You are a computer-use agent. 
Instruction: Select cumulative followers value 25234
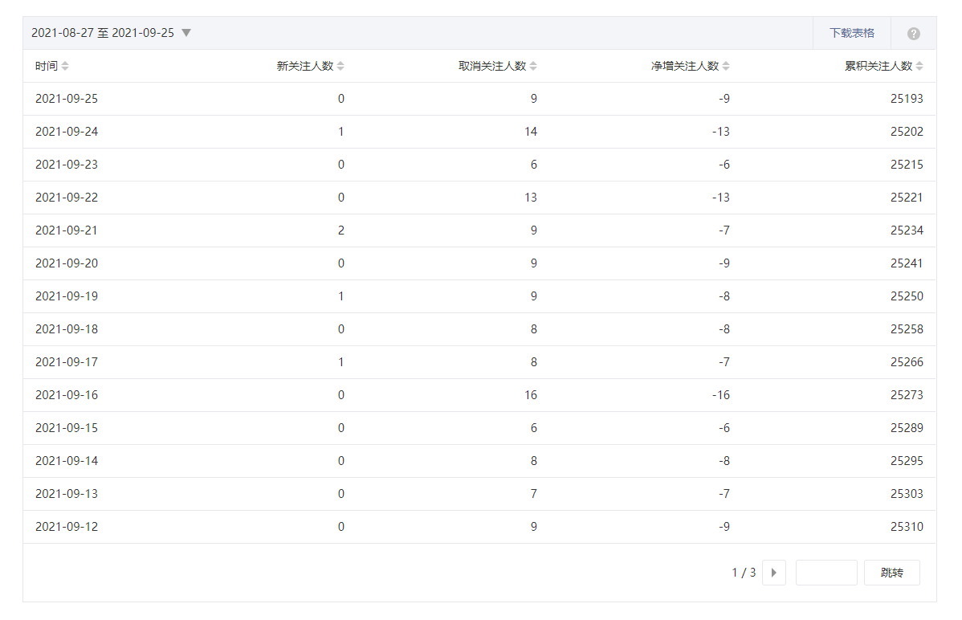tap(907, 230)
